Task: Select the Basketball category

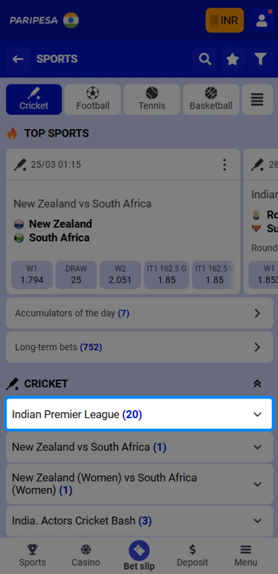Action: pyautogui.click(x=211, y=100)
